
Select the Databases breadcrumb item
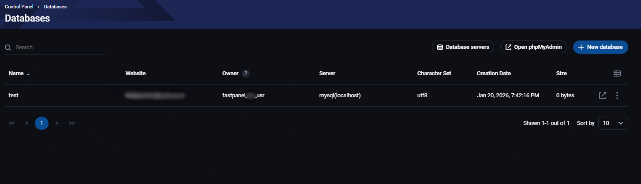tap(55, 7)
